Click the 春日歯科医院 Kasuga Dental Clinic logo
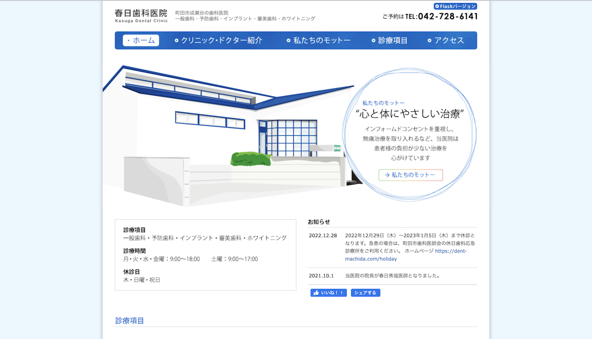The width and height of the screenshot is (592, 339). pos(141,15)
